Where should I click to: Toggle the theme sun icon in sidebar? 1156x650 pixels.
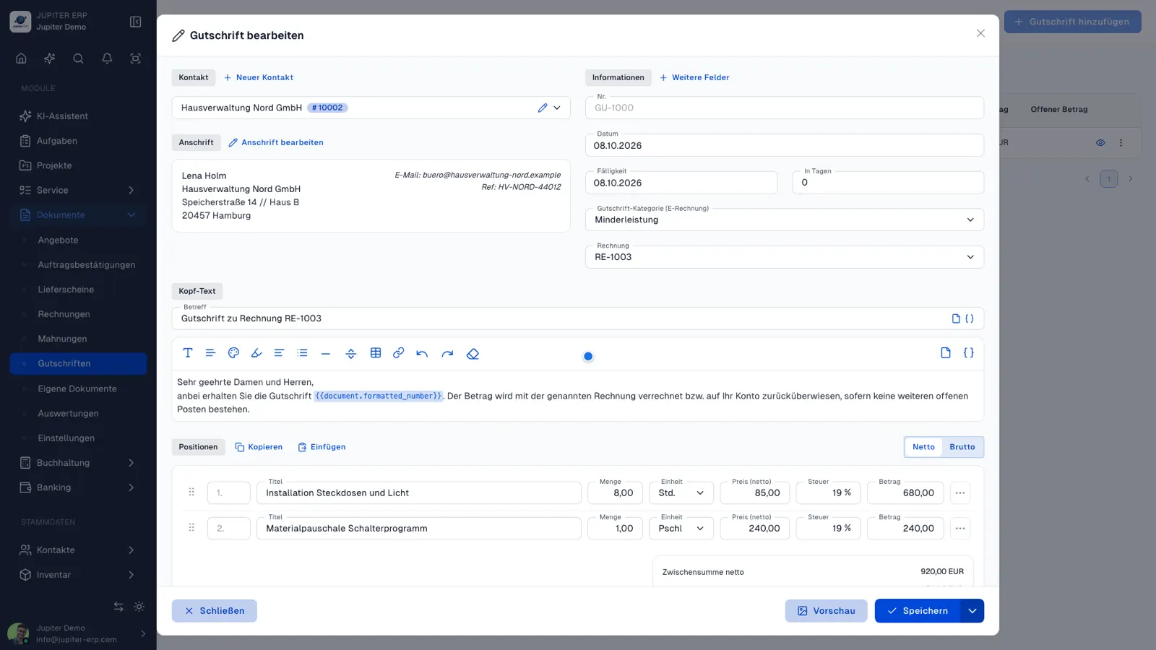[139, 607]
